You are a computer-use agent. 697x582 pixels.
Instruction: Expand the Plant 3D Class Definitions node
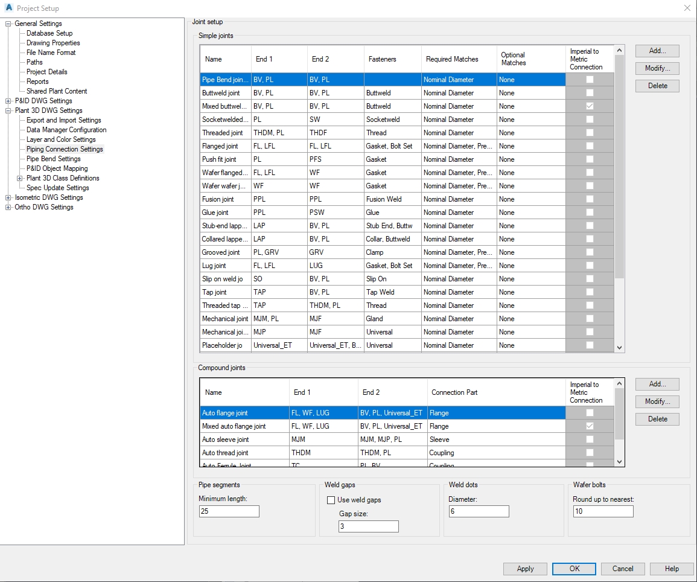19,178
